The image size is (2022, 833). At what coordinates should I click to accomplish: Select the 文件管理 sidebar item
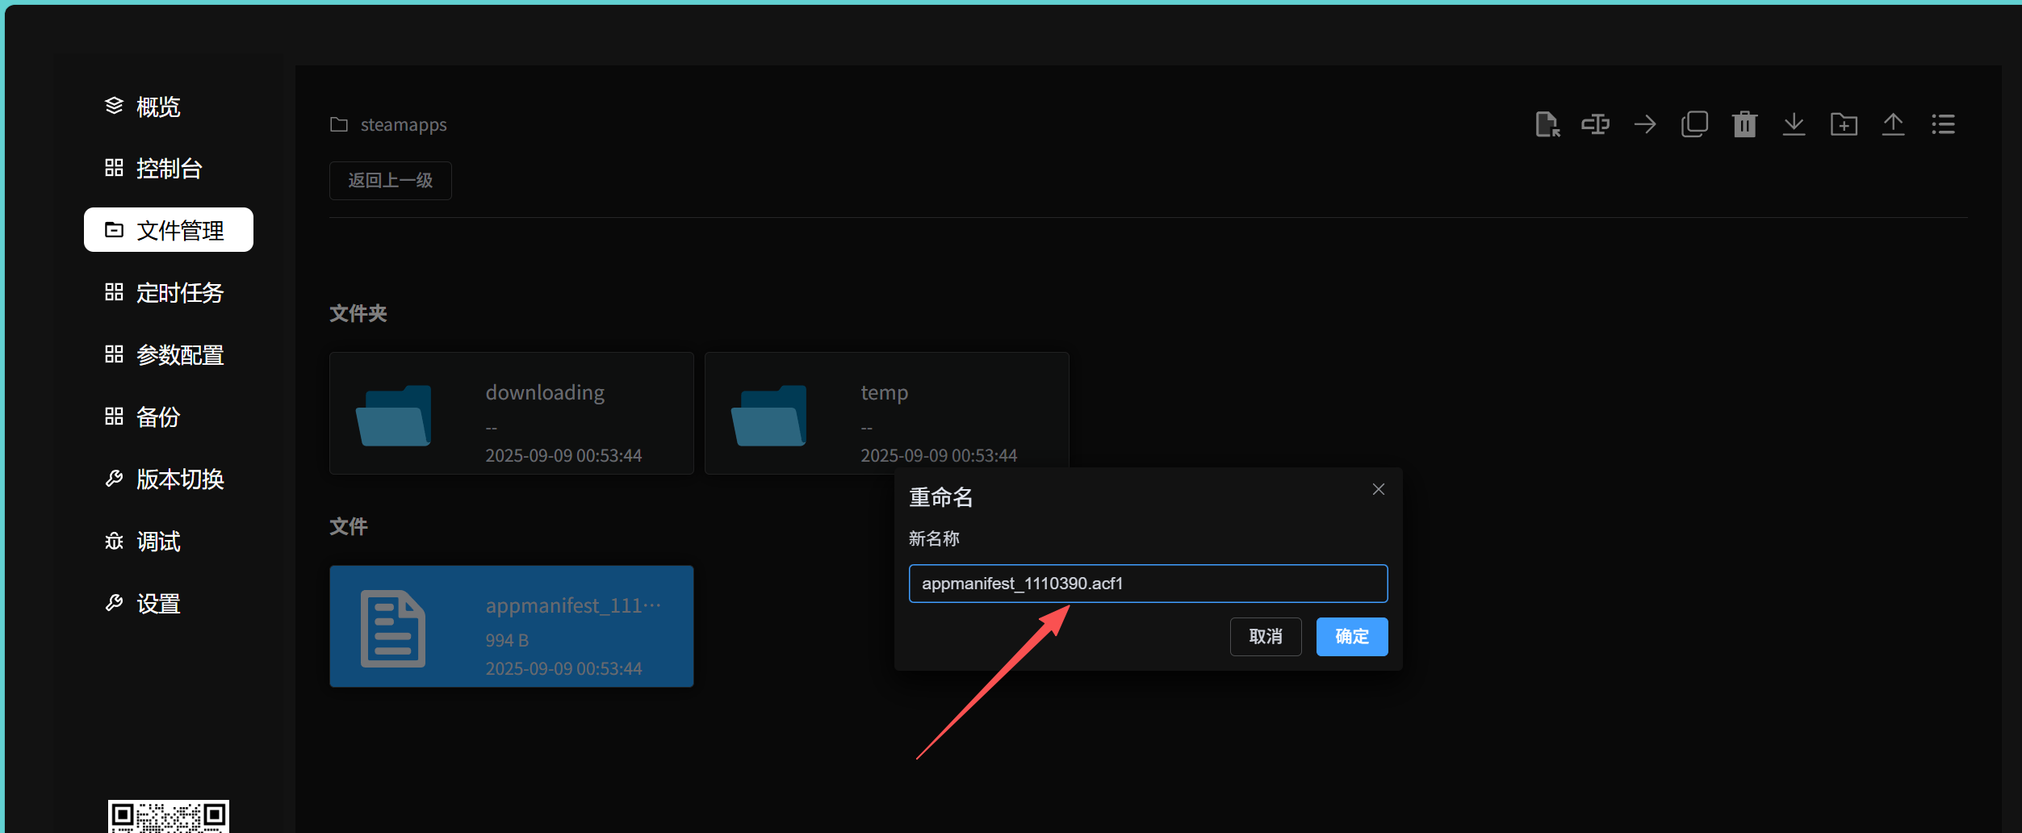[168, 230]
